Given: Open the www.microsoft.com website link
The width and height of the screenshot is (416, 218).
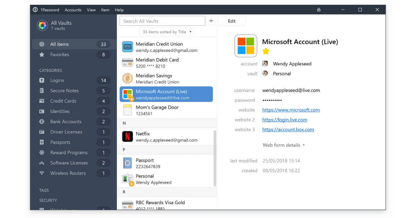Looking at the screenshot, I should [291, 110].
